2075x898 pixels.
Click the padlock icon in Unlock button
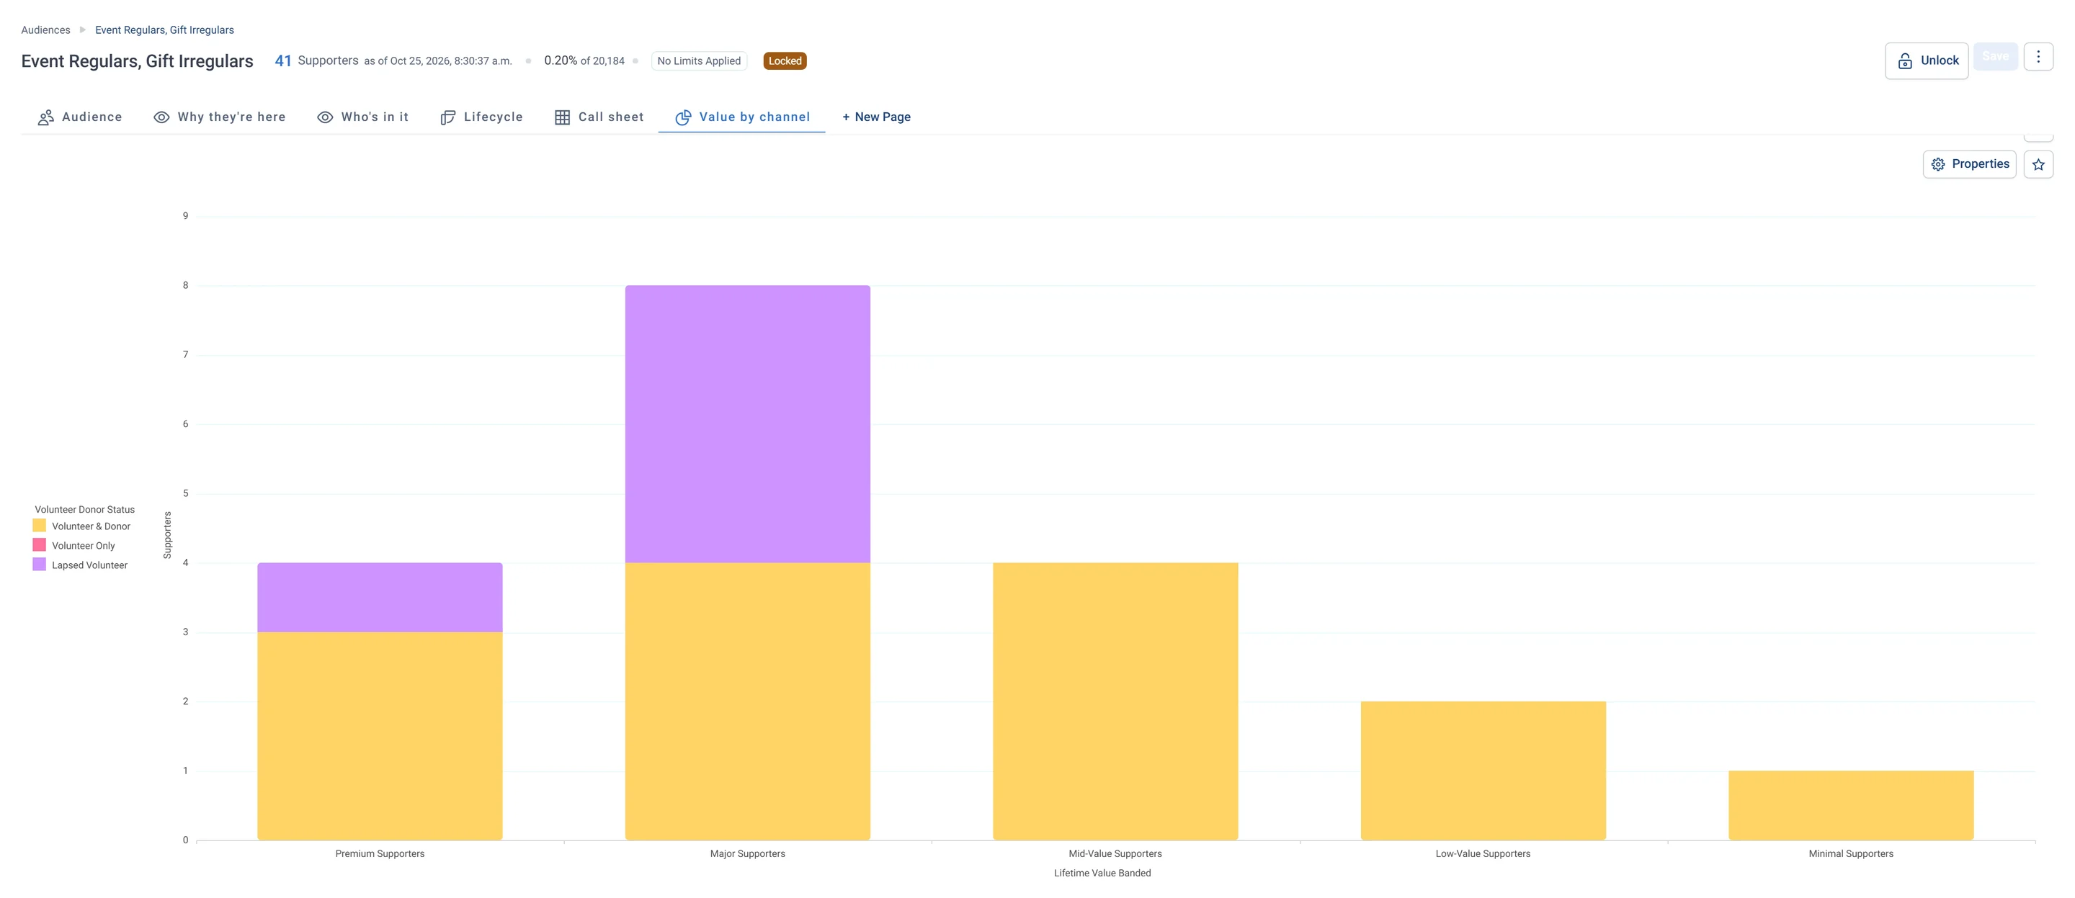[x=1905, y=61]
